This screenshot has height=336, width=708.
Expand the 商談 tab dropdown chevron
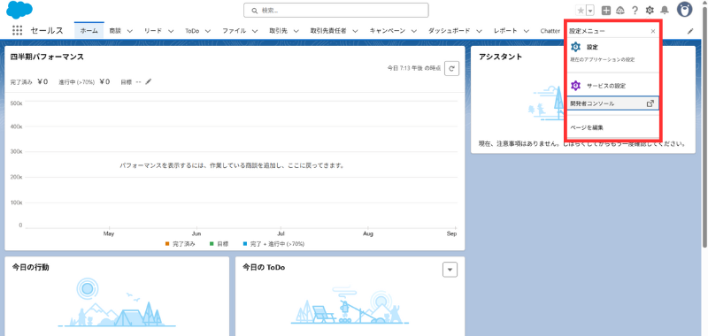(x=129, y=31)
